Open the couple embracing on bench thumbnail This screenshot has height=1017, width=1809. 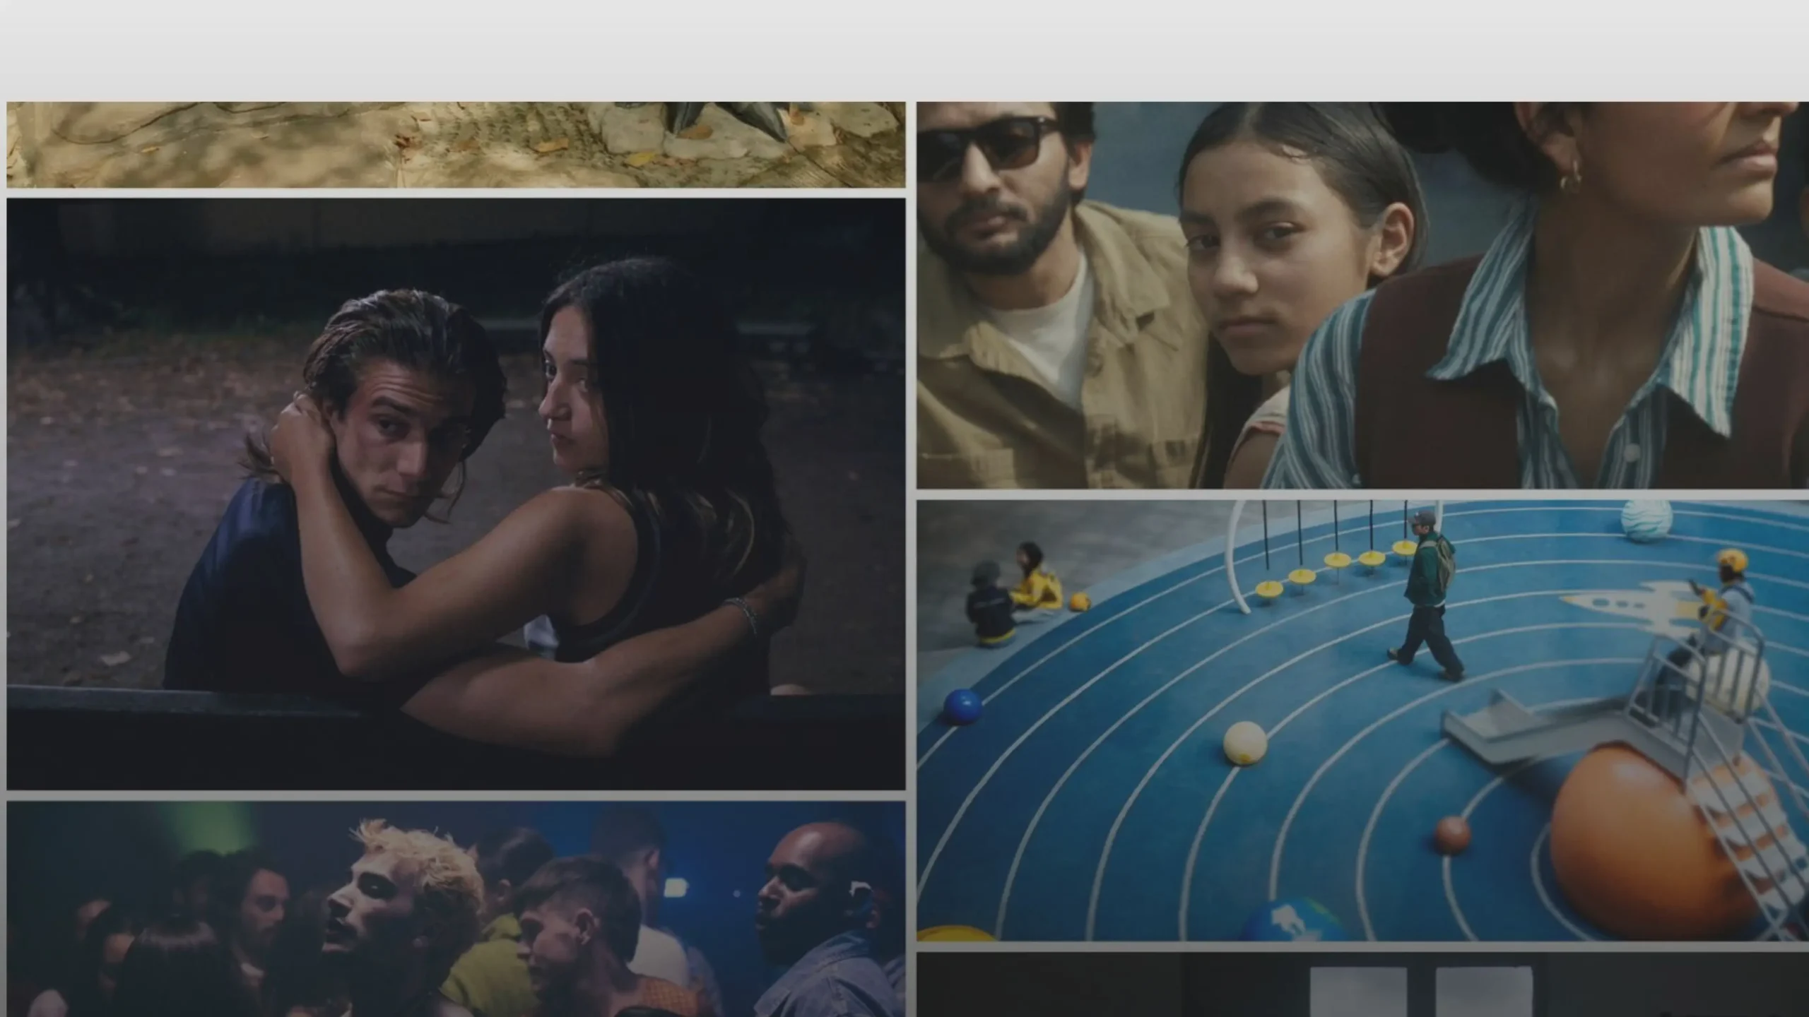[x=456, y=494]
